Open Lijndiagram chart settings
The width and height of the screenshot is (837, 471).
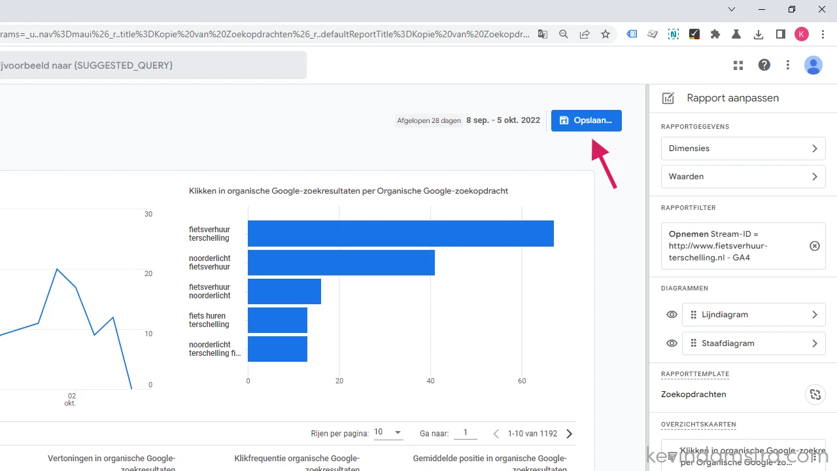click(x=754, y=315)
